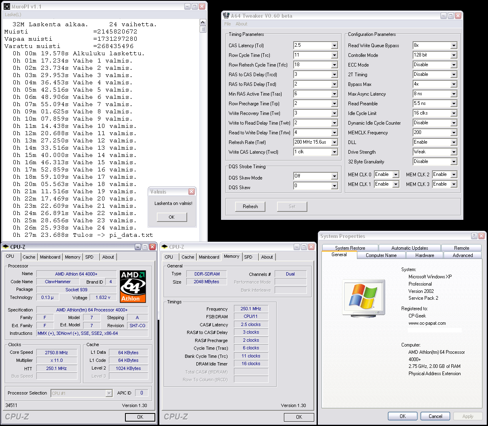Open the MEM CLK 0 dropdown

click(396, 175)
